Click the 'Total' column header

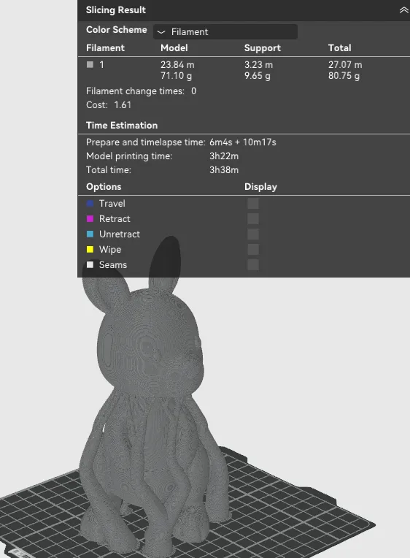pos(339,47)
